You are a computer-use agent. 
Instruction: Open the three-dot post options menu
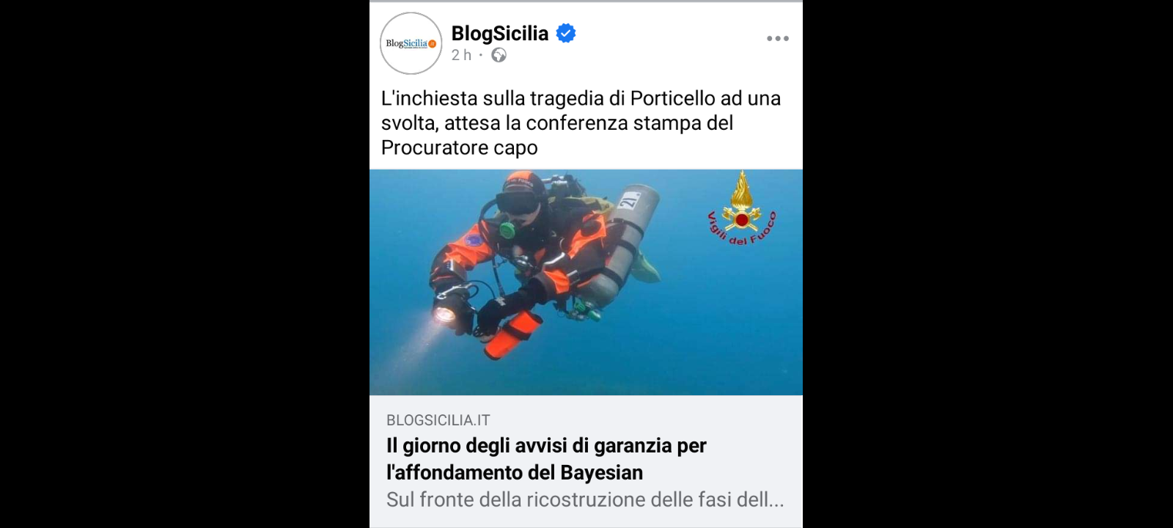coord(777,38)
